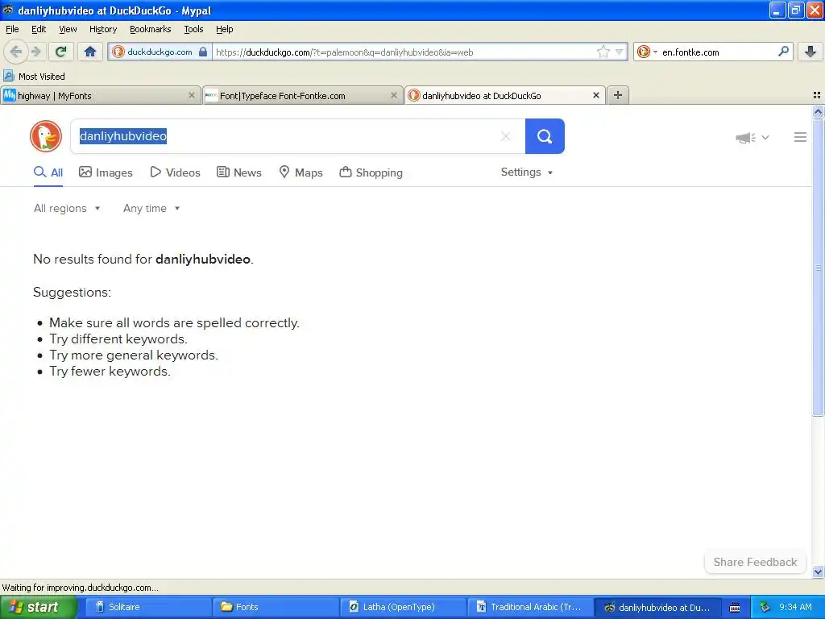The width and height of the screenshot is (825, 619).
Task: Switch to Videos results
Action: (x=175, y=172)
